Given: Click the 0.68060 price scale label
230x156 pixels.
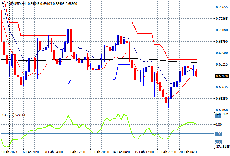Looking at the screenshot, I should [222, 110].
